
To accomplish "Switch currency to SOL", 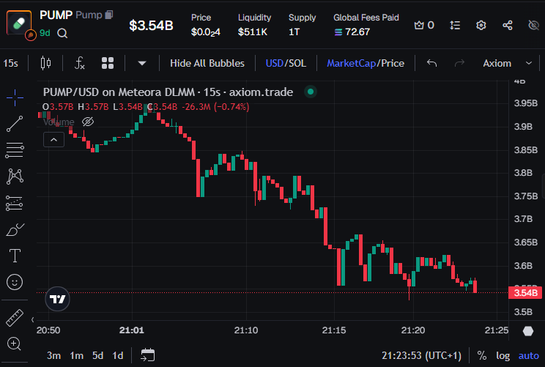I will [x=297, y=63].
